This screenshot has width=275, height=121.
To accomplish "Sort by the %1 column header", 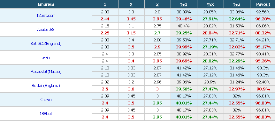I will coord(184,4).
